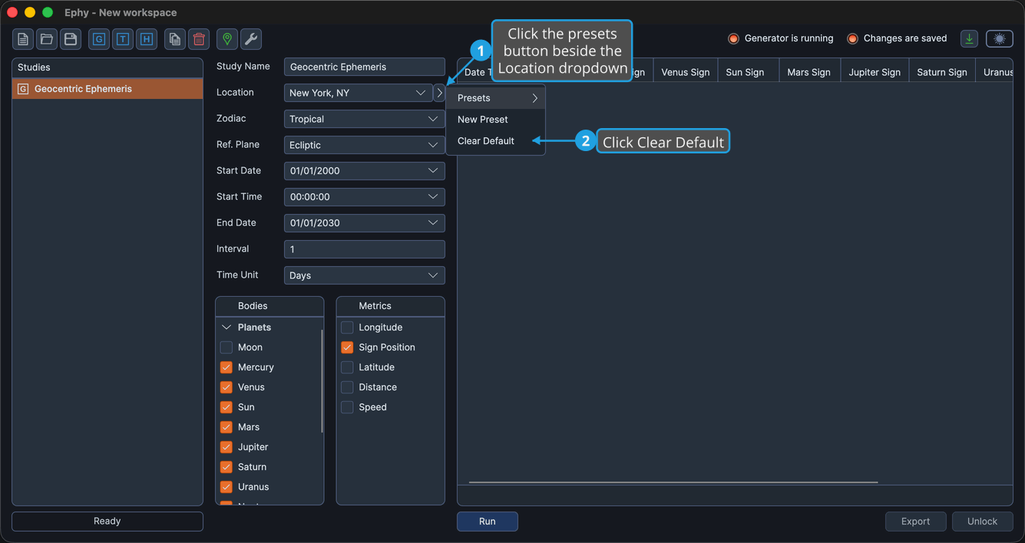Uncheck the Venus body

click(226, 387)
